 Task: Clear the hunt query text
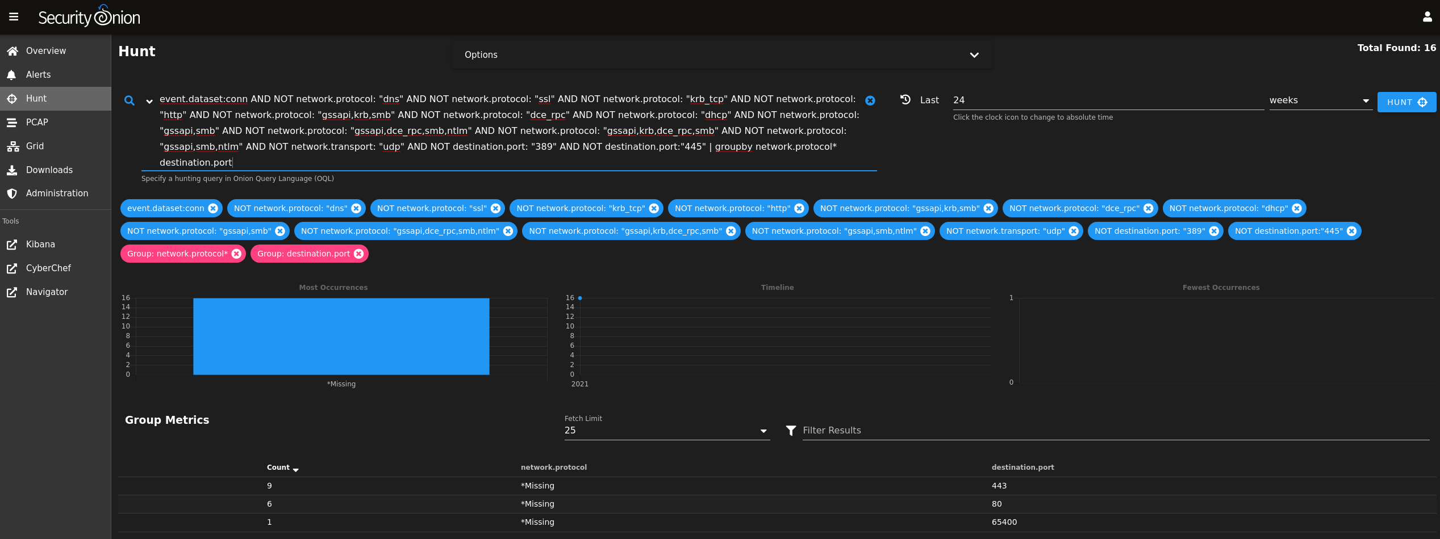tap(870, 100)
